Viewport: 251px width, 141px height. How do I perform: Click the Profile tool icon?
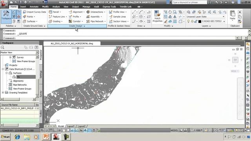coord(70,16)
